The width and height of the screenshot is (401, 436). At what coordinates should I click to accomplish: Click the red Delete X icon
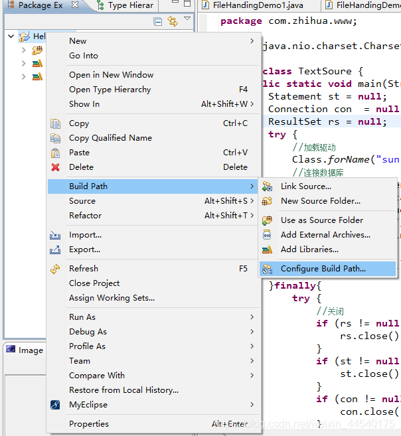pyautogui.click(x=55, y=167)
